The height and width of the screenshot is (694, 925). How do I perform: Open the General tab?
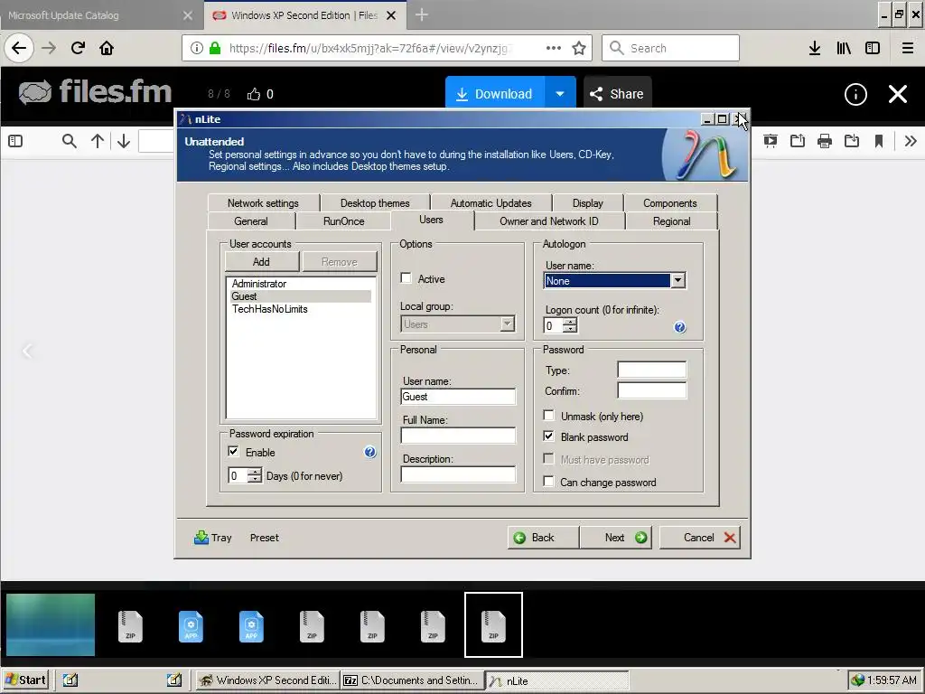251,221
